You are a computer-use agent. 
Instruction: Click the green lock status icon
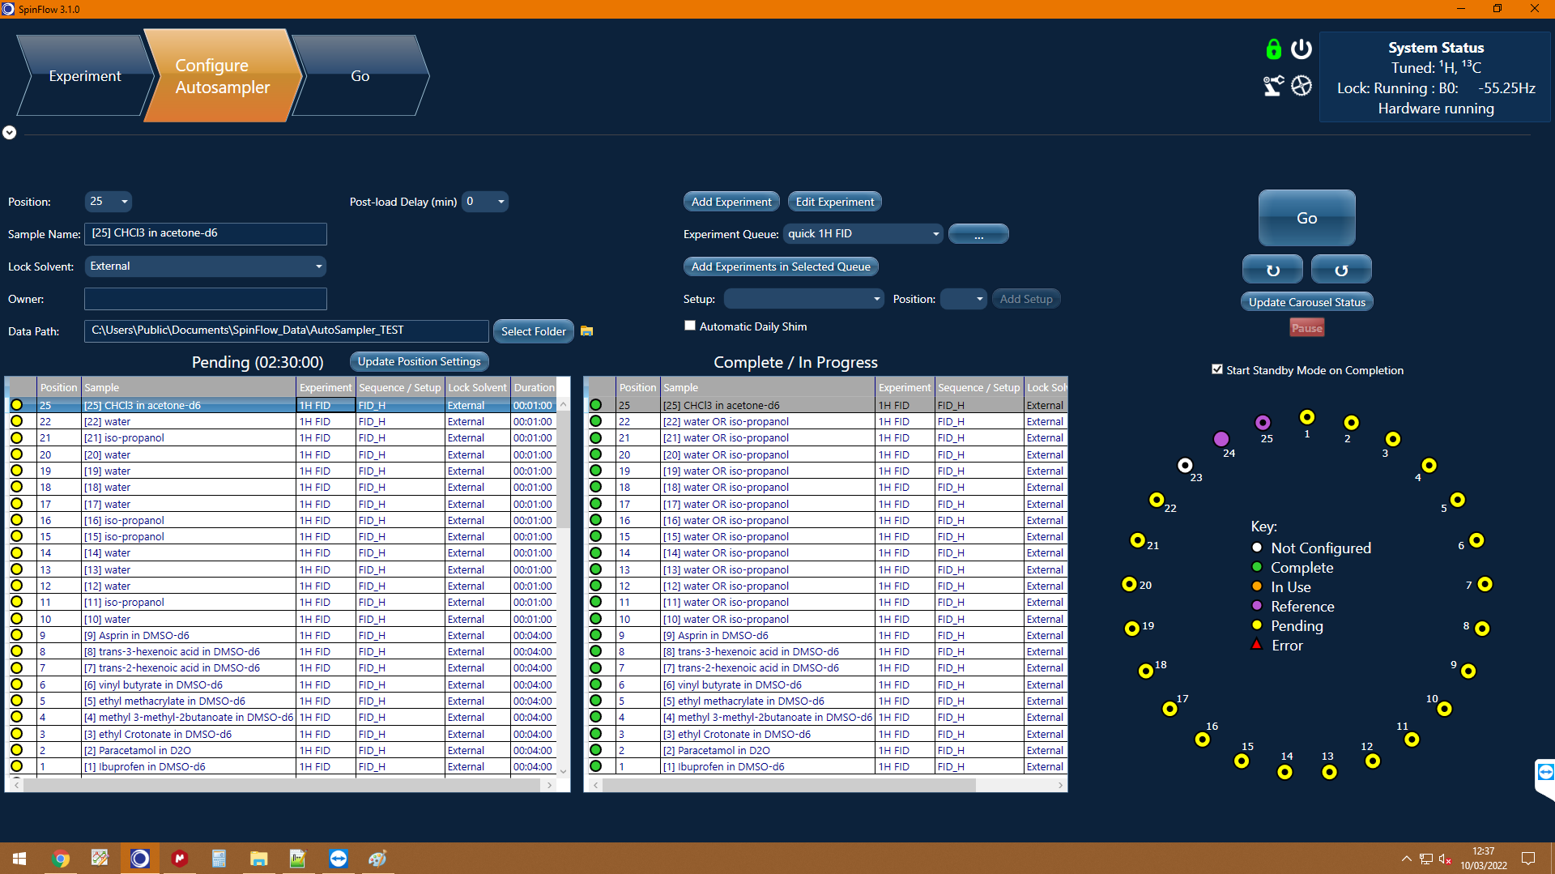tap(1273, 49)
